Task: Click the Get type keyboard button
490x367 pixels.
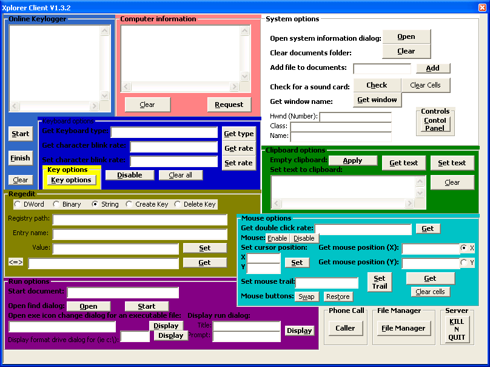Action: (238, 134)
